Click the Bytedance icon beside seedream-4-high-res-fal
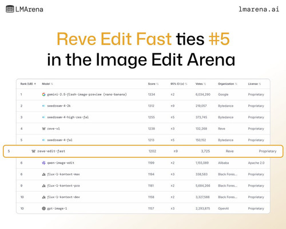 point(43,117)
